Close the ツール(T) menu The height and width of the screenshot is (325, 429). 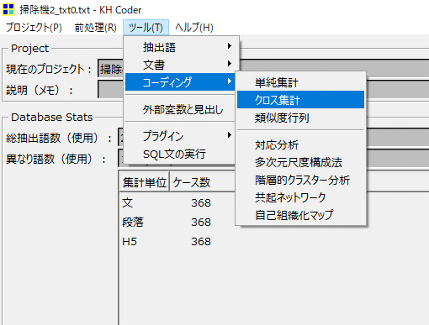146,28
